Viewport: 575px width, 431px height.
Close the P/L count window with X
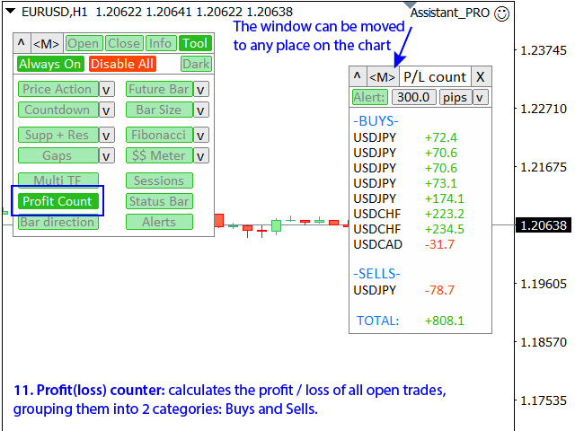(481, 77)
